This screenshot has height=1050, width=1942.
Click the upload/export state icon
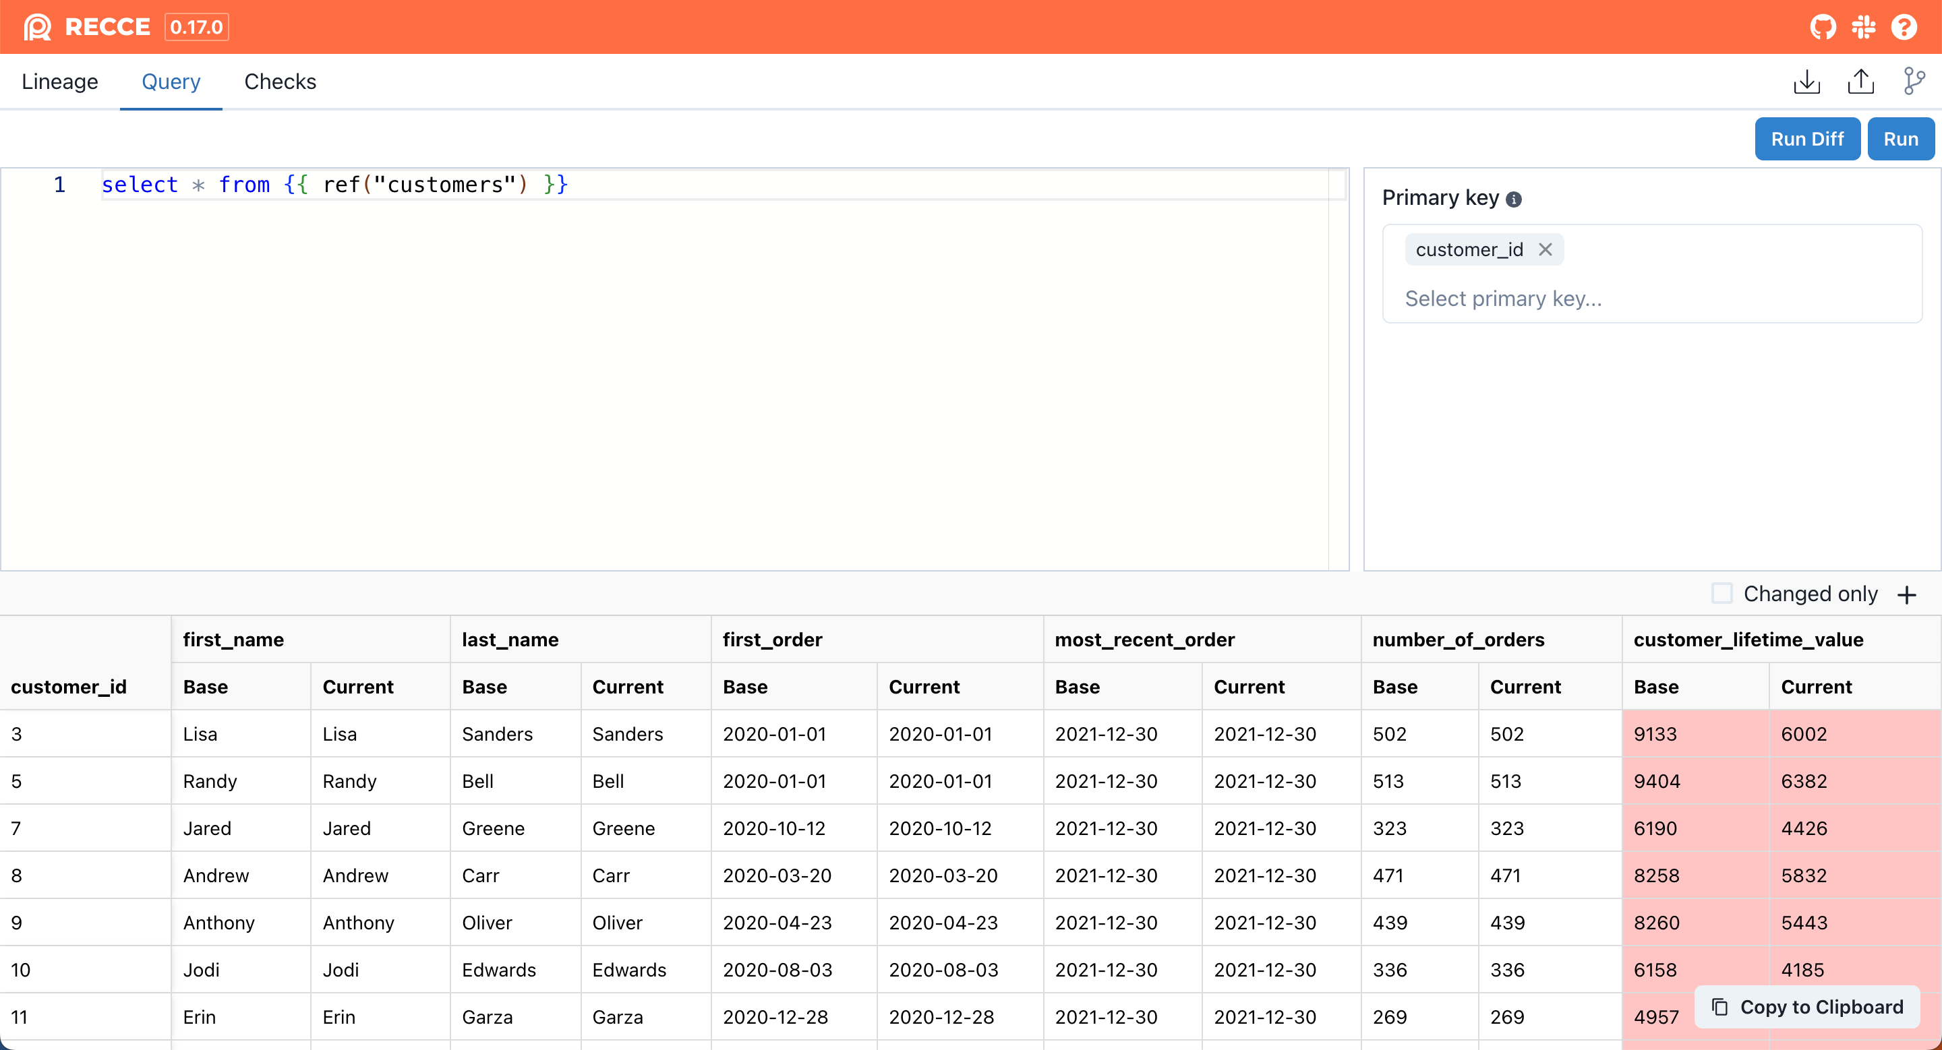pos(1860,82)
